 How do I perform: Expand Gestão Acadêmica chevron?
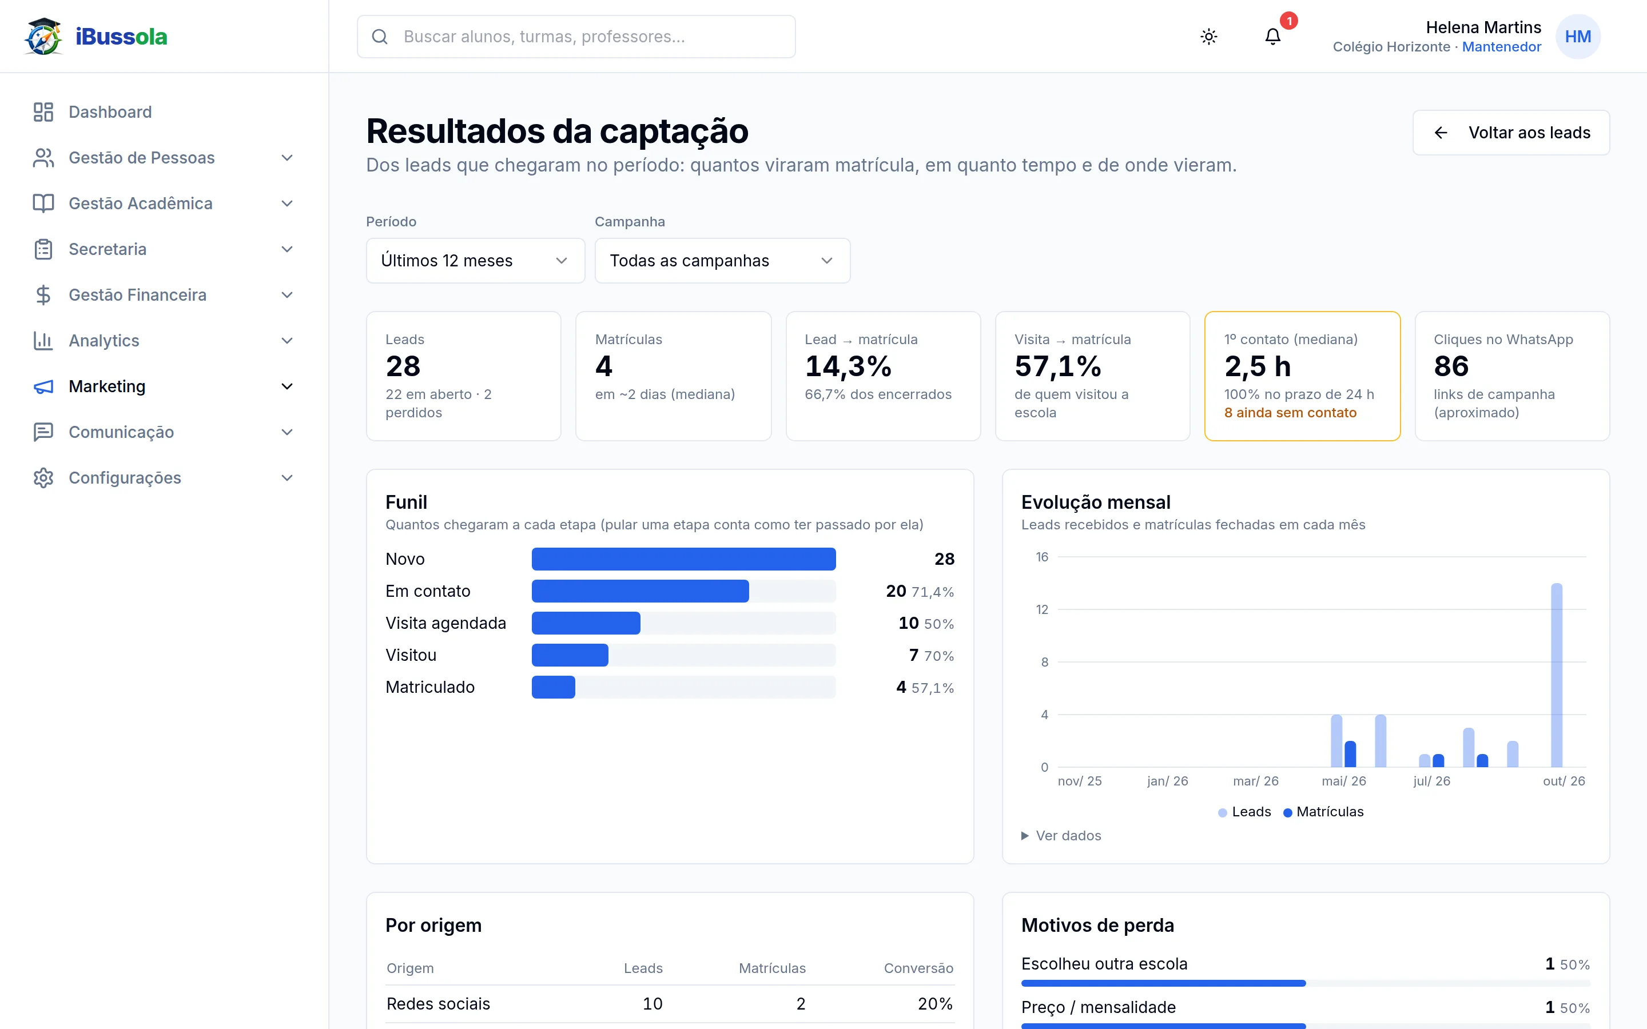click(287, 203)
